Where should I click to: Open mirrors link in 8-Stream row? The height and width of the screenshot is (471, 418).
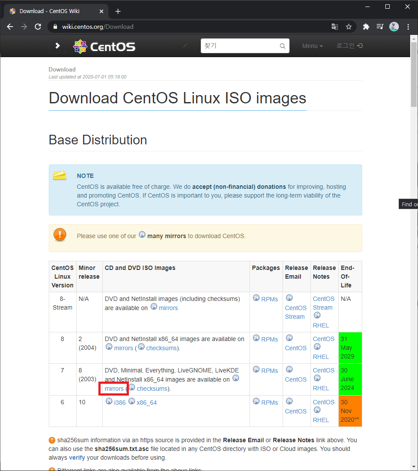click(x=168, y=308)
